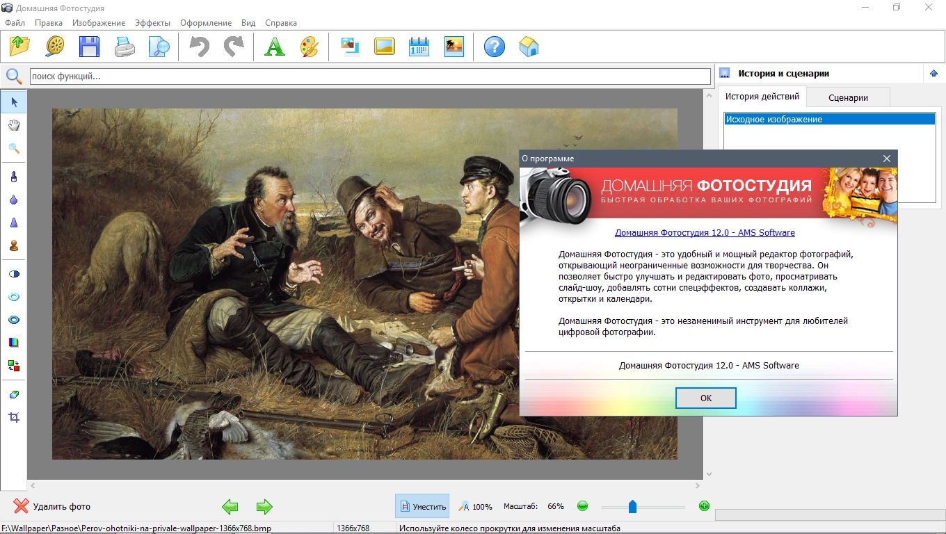Viewport: 946px width, 534px height.
Task: Click OK in the О программе dialog
Action: click(x=706, y=398)
